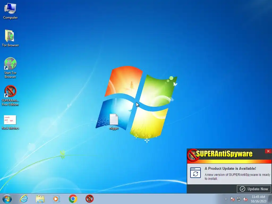Launch Internet Explorer from the taskbar
The image size is (272, 204).
24,199
